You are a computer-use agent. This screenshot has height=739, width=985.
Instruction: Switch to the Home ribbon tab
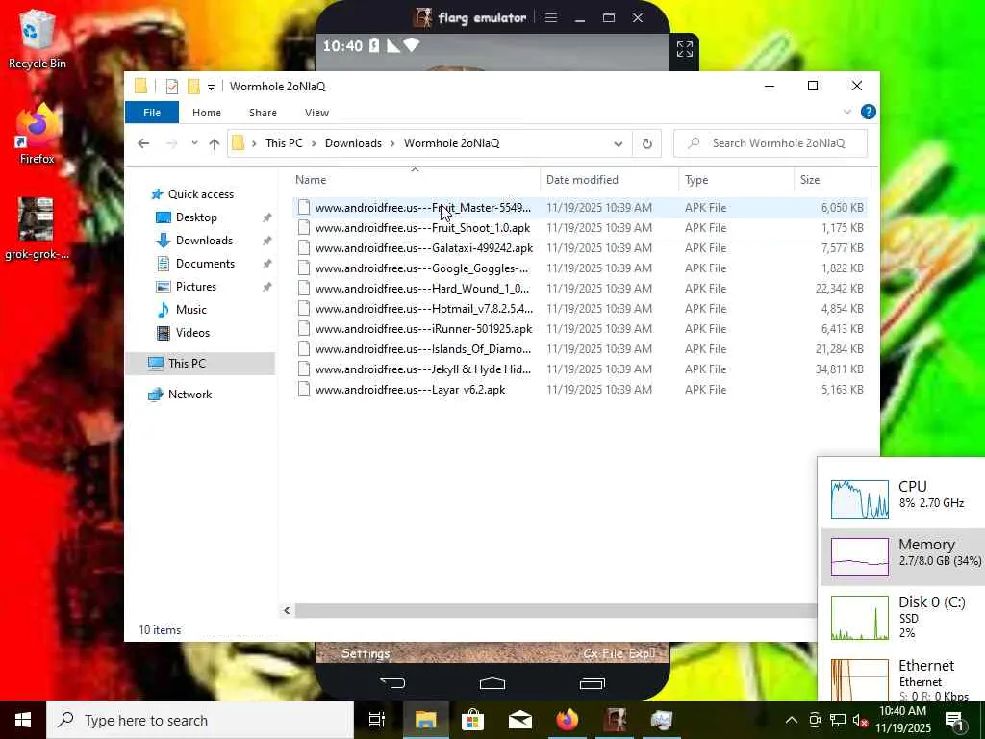(x=207, y=113)
